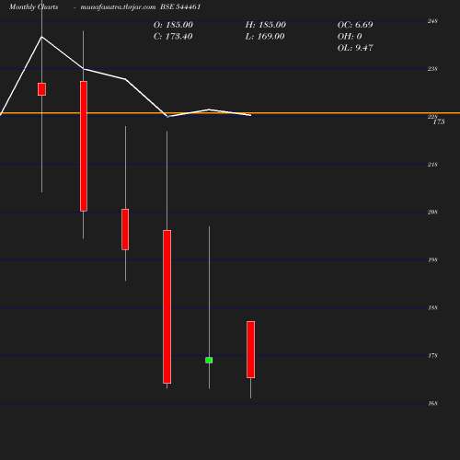Select the only green candlestick body
This screenshot has width=460, height=460.
(x=209, y=360)
